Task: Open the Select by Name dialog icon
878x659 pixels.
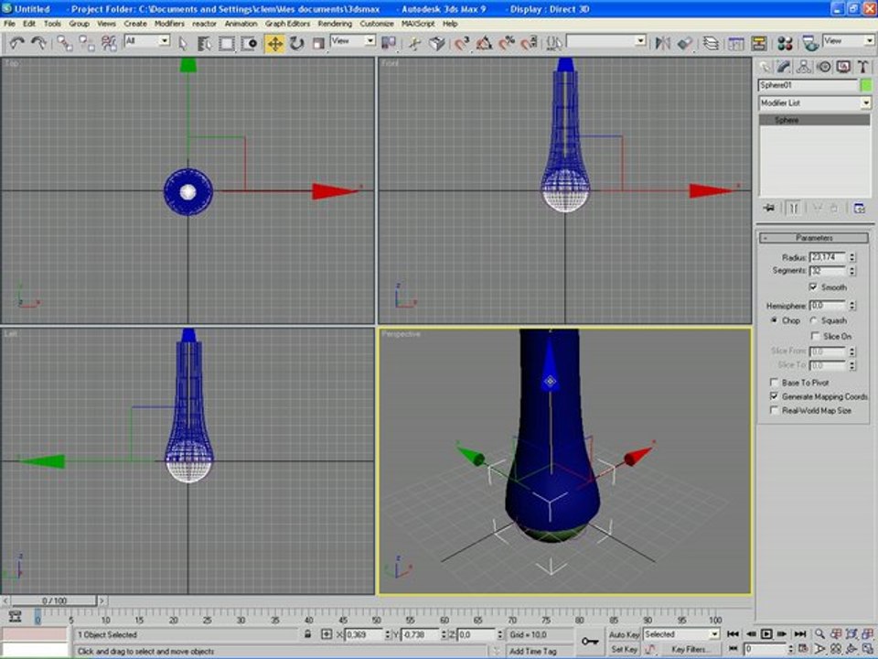Action: click(204, 43)
